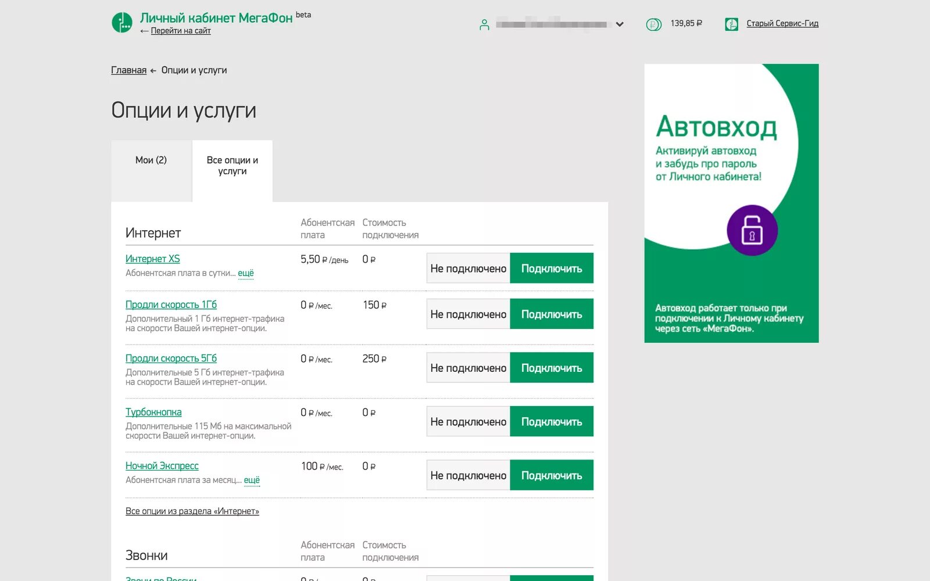The height and width of the screenshot is (581, 930).
Task: Click the 100 ₽/мес. fee value
Action: pyautogui.click(x=322, y=467)
